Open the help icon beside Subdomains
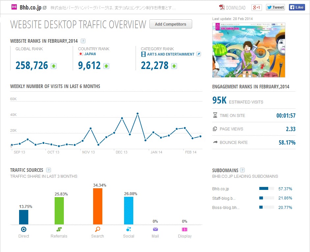The height and width of the screenshot is (252, 310). tap(243, 170)
